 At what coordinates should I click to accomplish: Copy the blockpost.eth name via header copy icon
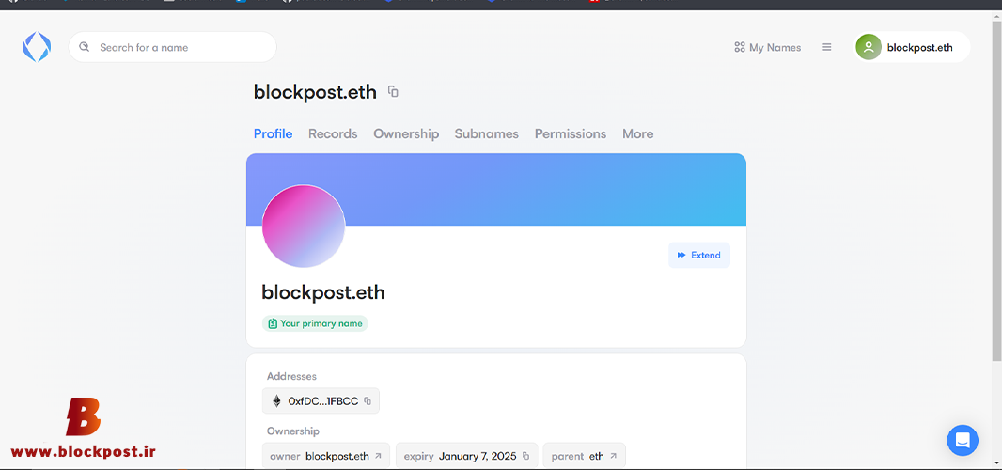coord(393,92)
